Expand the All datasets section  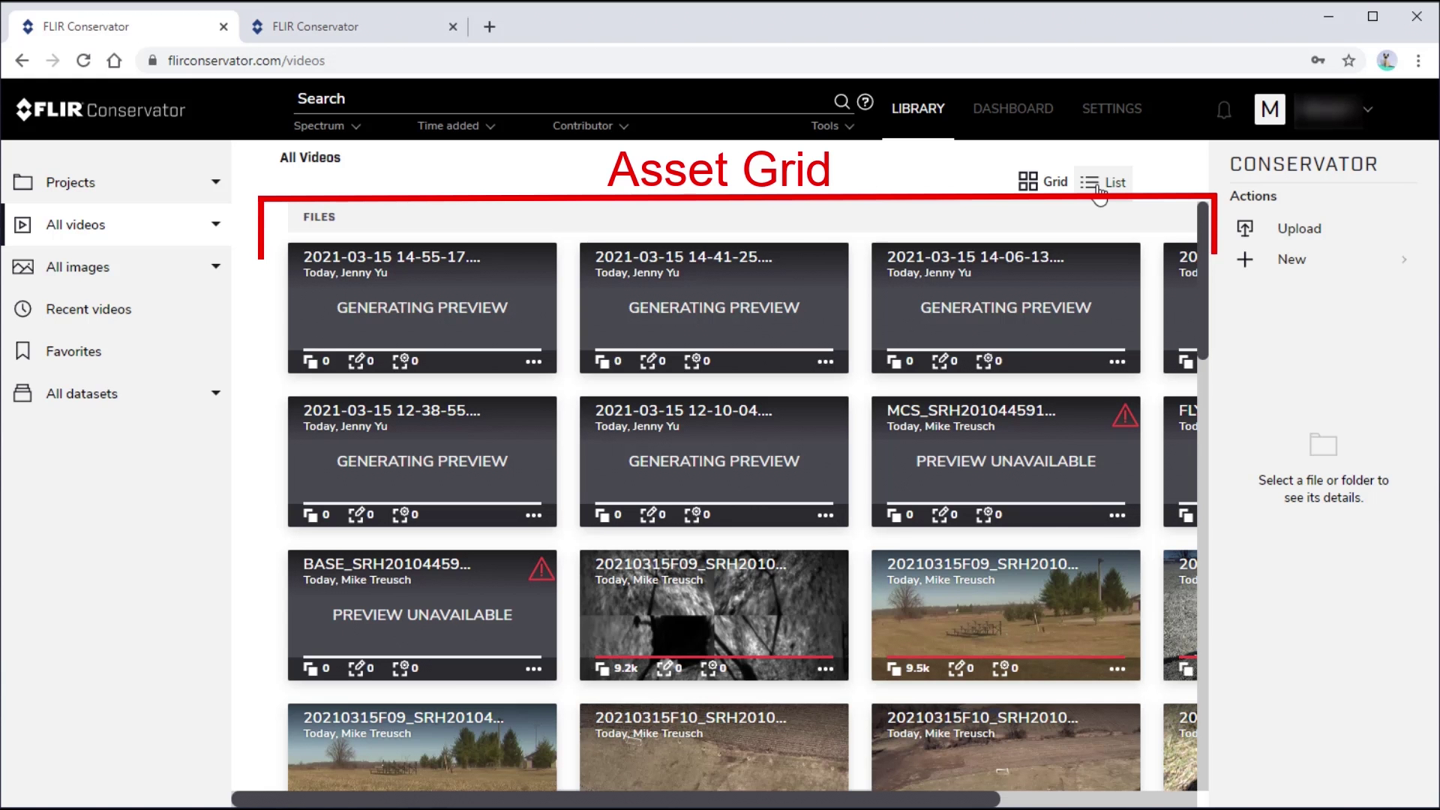tap(217, 393)
